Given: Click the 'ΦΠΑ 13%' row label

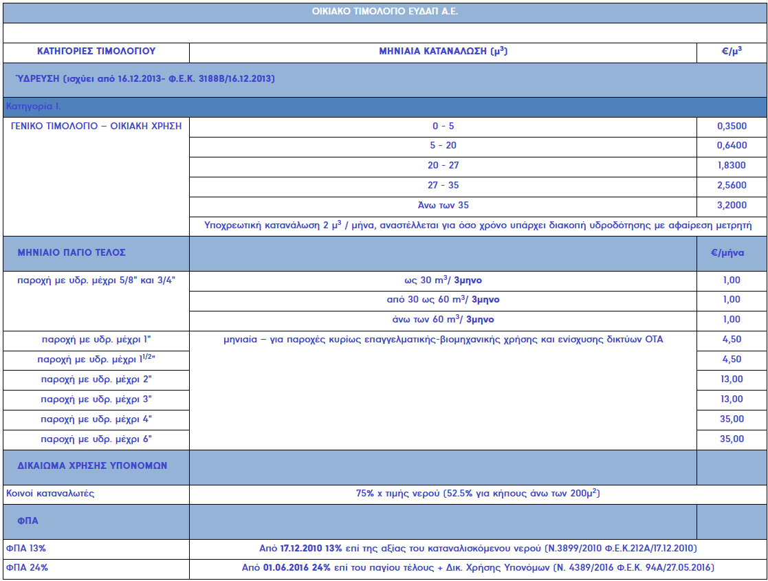Looking at the screenshot, I should pyautogui.click(x=26, y=549).
